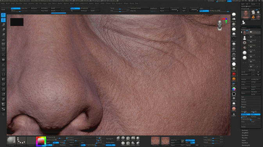Toggle the Rgb paint mode
The width and height of the screenshot is (263, 147).
pos(49,145)
